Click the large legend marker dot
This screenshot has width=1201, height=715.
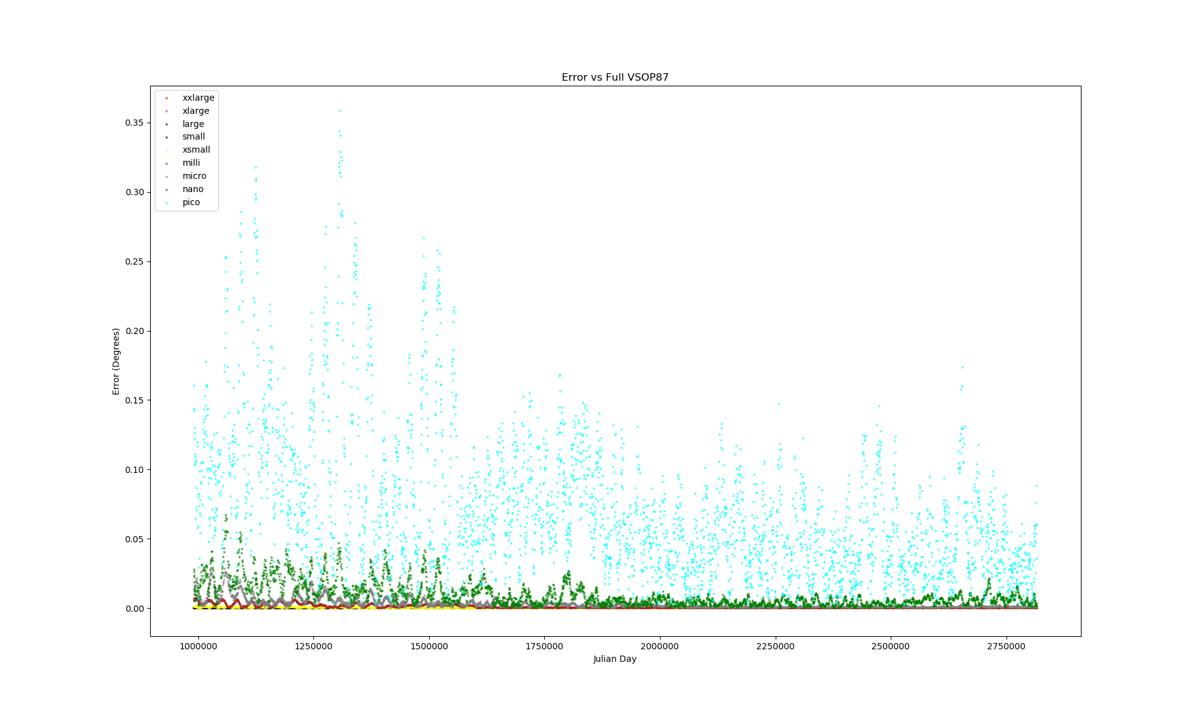pos(166,124)
